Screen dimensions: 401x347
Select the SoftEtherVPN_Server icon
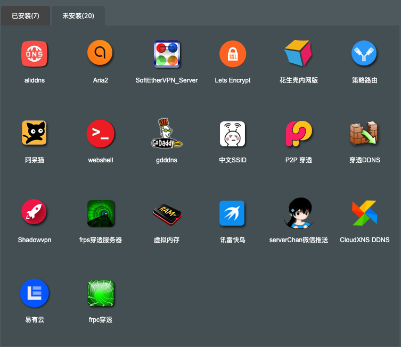(x=167, y=54)
